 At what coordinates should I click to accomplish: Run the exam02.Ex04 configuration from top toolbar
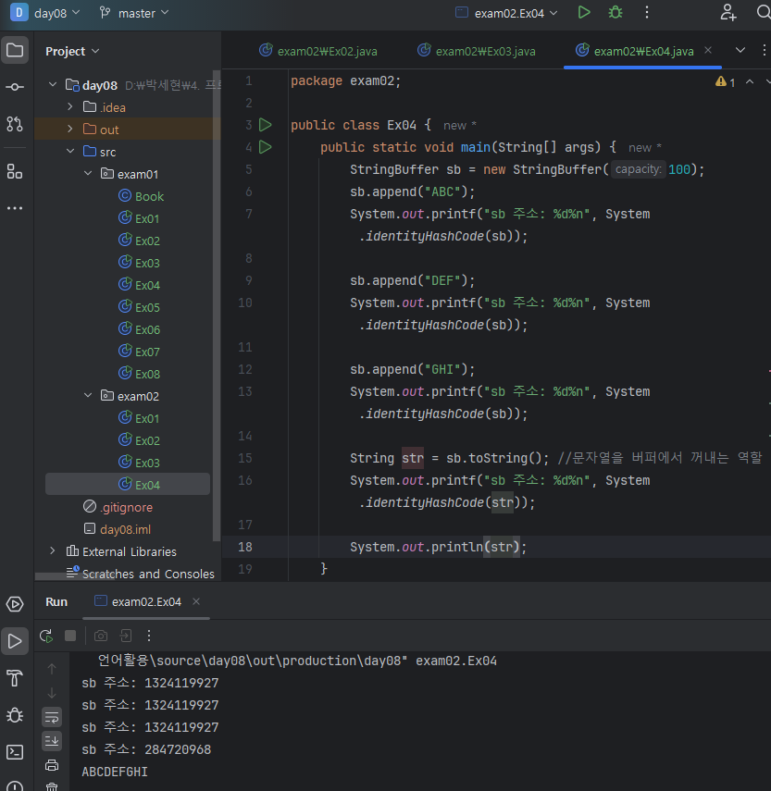click(x=584, y=13)
